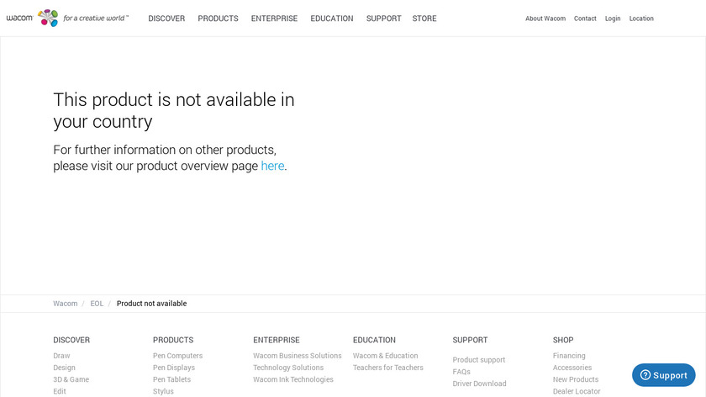Click the blue Support help button
This screenshot has width=706, height=397.
pos(664,375)
